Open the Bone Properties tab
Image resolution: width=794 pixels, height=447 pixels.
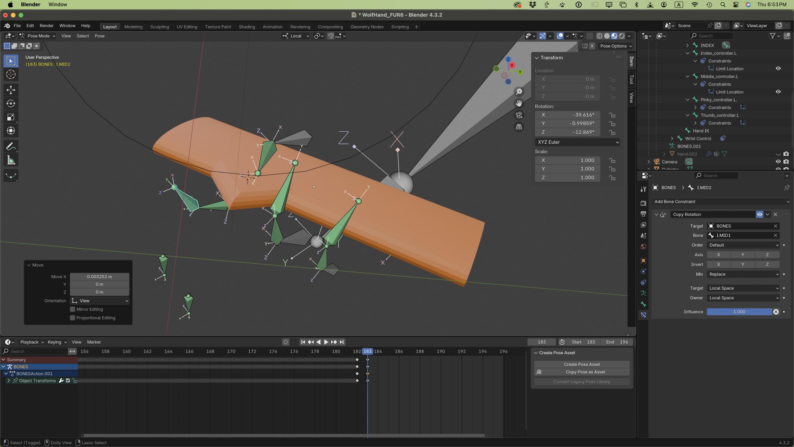(643, 304)
